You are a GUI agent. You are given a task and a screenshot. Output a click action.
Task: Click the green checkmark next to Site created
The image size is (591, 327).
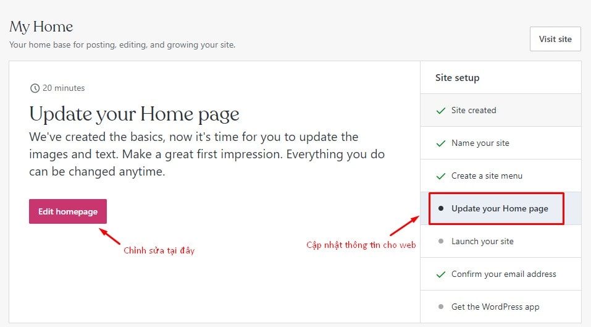point(440,111)
